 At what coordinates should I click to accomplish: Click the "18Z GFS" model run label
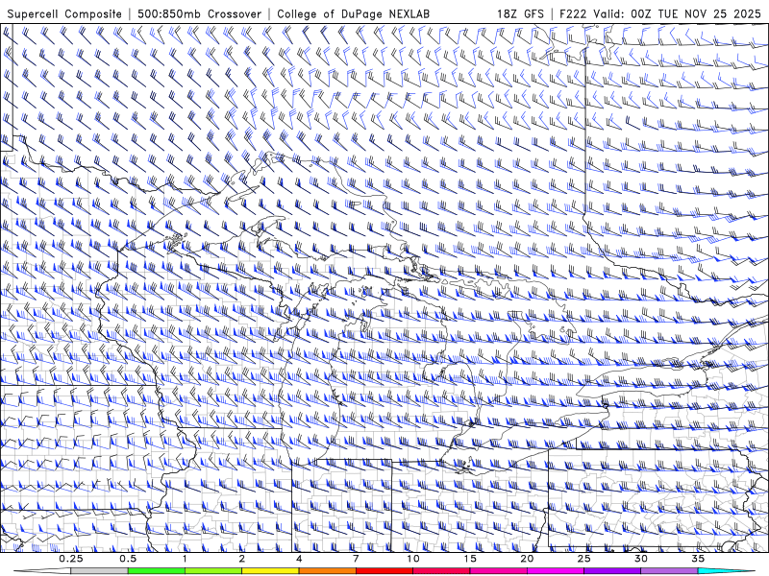point(520,14)
